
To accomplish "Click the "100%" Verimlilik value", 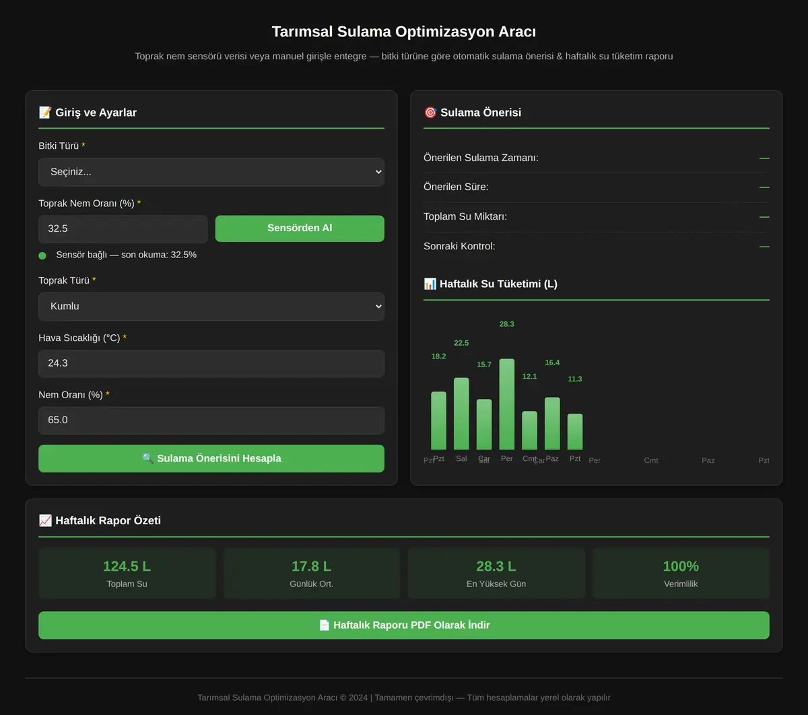I will 681,566.
